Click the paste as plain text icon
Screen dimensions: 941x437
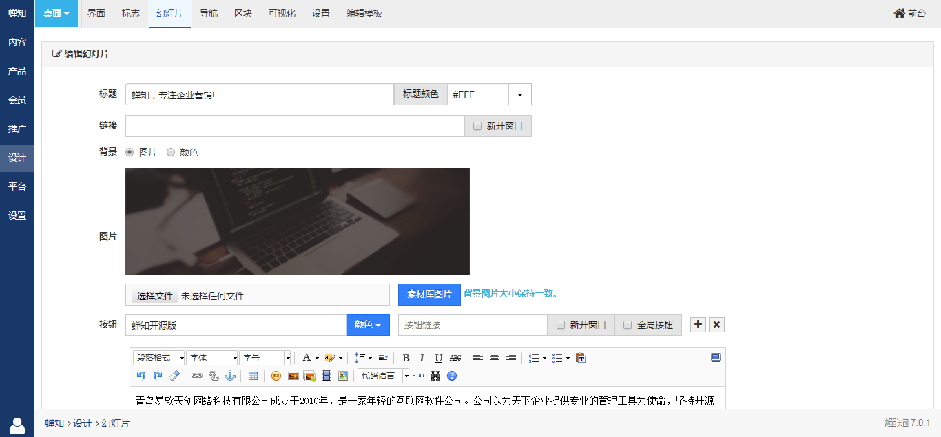(581, 358)
